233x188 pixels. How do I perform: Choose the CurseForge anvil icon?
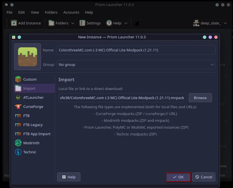(18, 106)
